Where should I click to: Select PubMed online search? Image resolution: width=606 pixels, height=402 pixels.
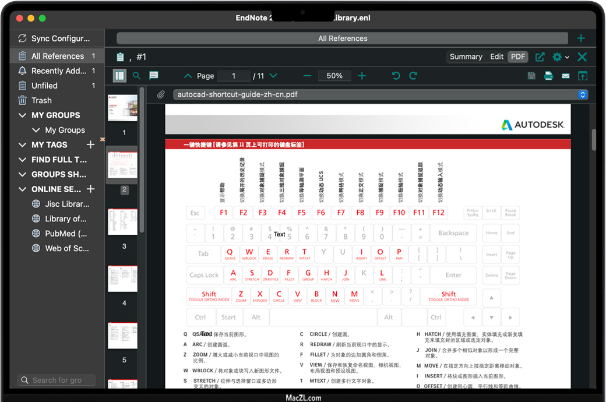[66, 234]
